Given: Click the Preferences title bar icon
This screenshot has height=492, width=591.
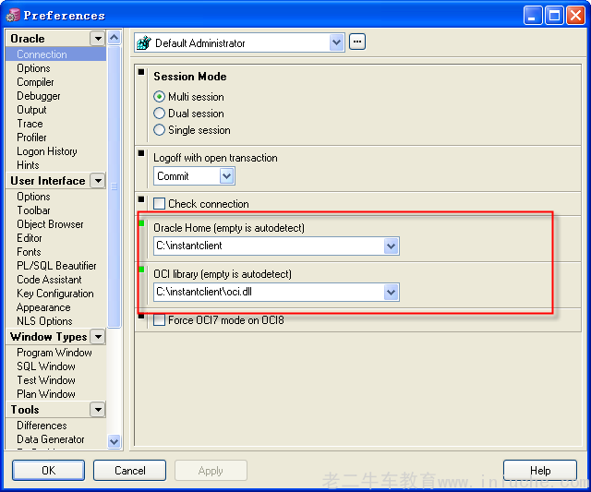Looking at the screenshot, I should (x=13, y=16).
